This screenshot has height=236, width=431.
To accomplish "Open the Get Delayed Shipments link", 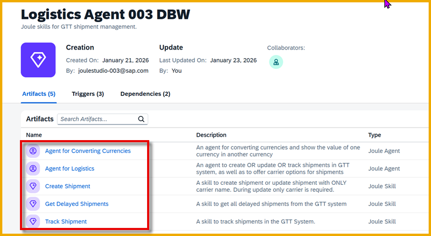I will [77, 204].
